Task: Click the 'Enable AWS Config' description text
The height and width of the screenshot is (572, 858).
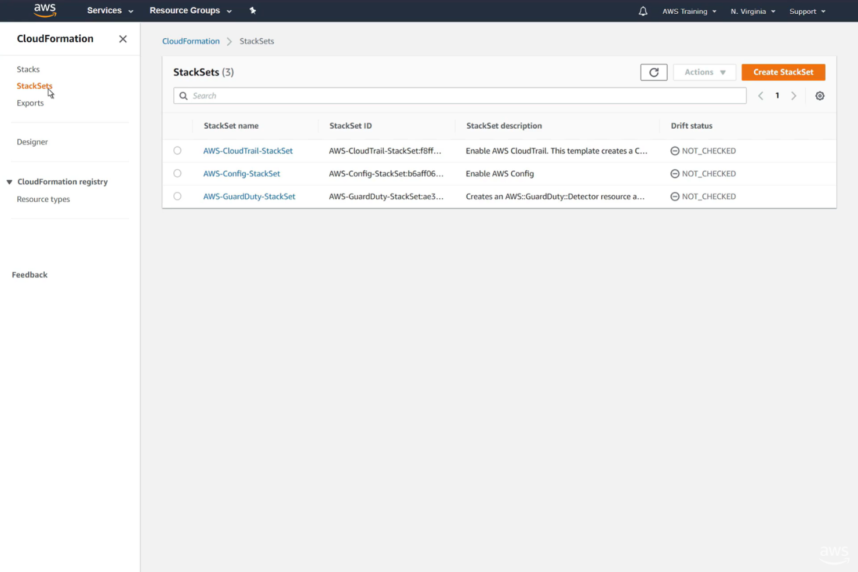Action: 500,174
